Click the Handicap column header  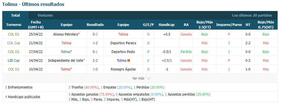click(x=166, y=25)
